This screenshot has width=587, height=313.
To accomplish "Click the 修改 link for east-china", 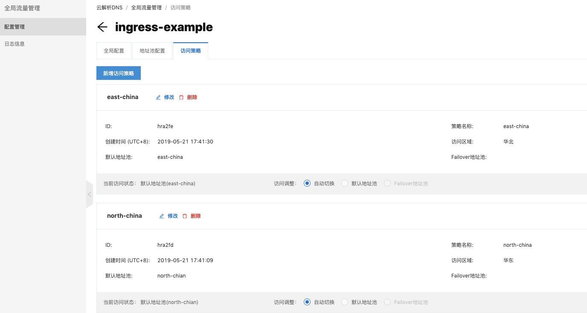I will 169,97.
